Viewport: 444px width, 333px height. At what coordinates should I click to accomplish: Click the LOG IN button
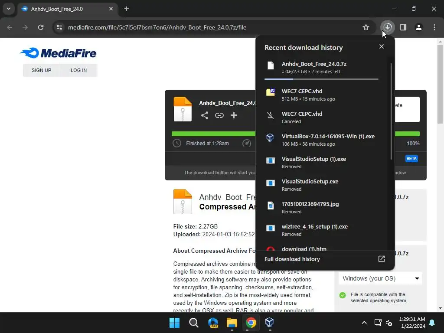(79, 70)
